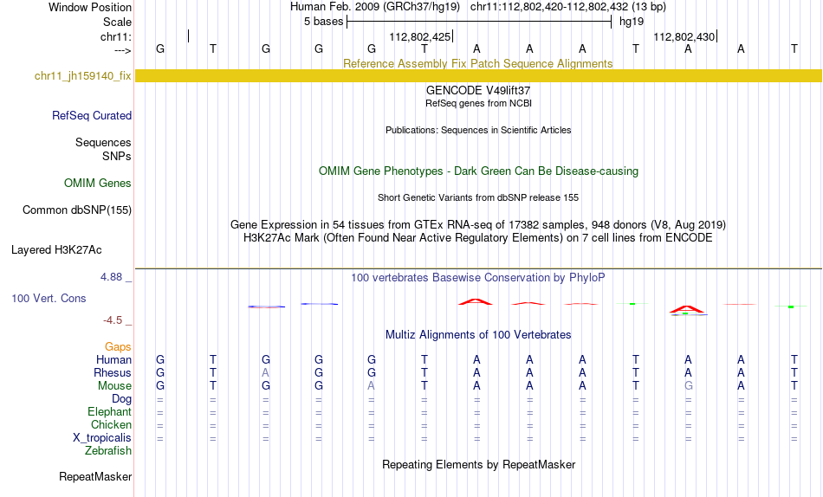
Task: Click the Sequences track label
Action: coord(103,142)
